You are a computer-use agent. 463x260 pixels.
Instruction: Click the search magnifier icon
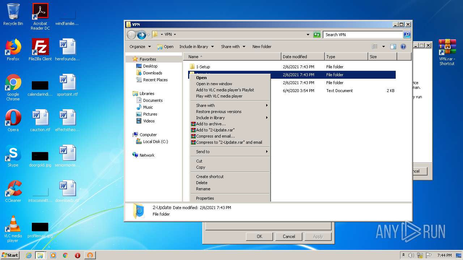(407, 35)
